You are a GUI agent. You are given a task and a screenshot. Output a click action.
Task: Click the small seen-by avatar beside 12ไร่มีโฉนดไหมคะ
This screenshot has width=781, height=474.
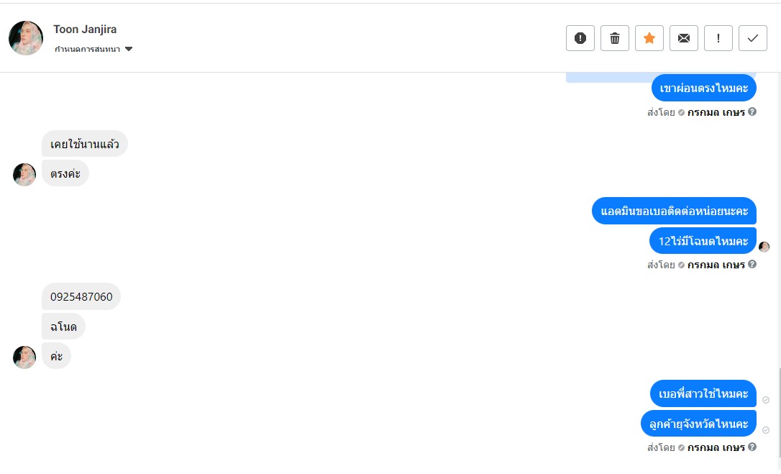point(764,247)
